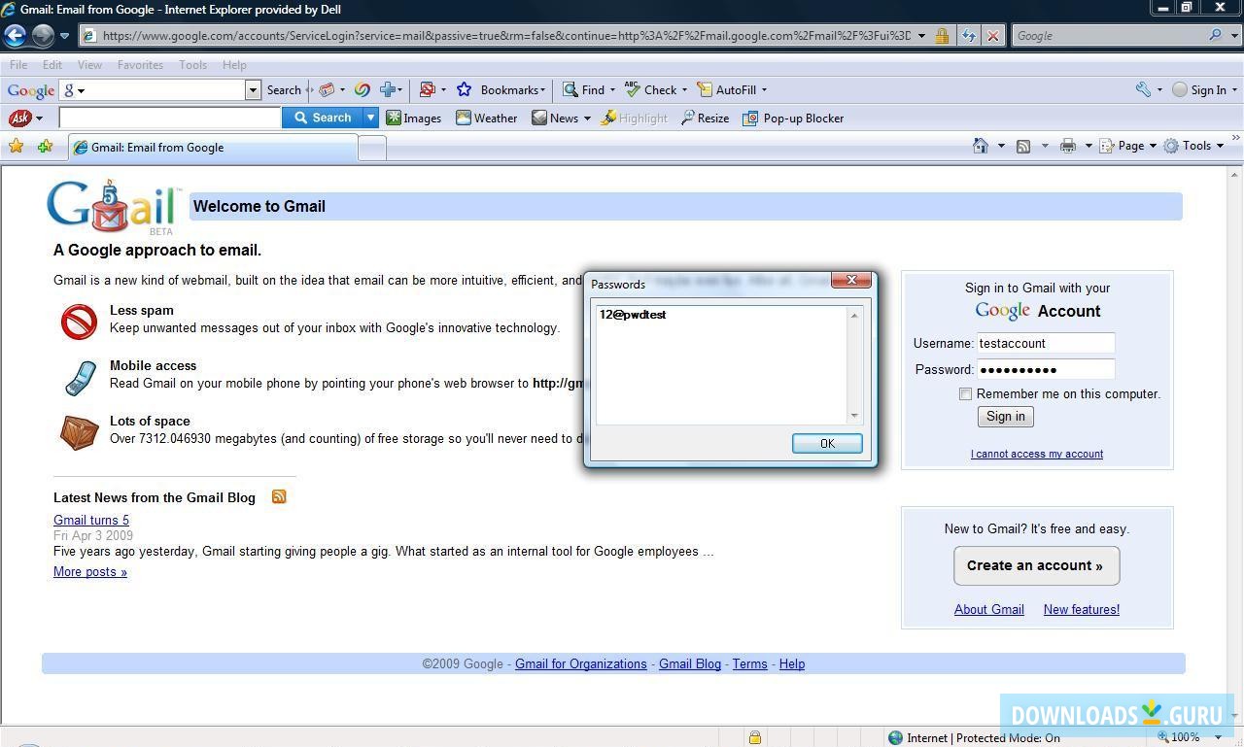Click the Home icon in command bar
Viewport: 1244px width, 747px height.
tap(981, 146)
